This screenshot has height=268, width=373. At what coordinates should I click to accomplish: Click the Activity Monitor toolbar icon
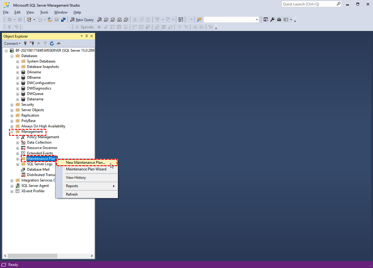click(x=181, y=20)
